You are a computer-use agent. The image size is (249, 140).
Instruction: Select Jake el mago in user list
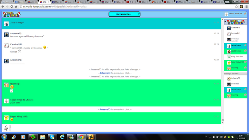click(x=235, y=46)
